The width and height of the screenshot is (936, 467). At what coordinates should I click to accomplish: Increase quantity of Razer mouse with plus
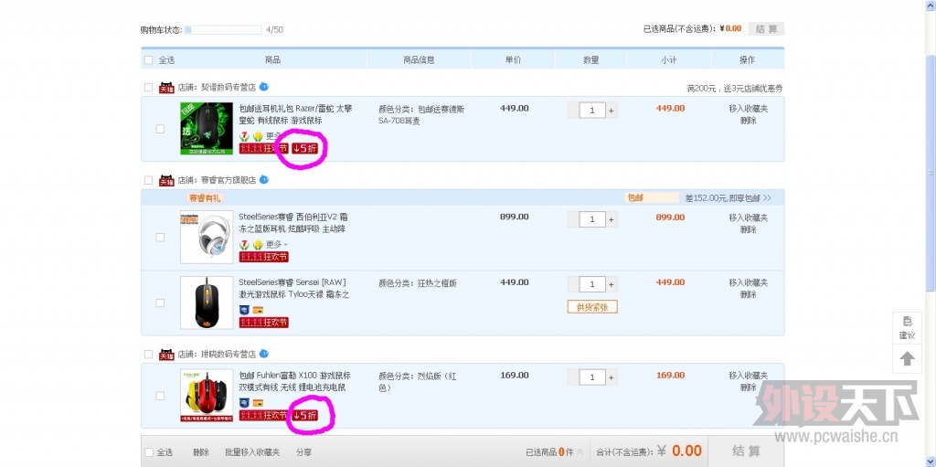[612, 111]
